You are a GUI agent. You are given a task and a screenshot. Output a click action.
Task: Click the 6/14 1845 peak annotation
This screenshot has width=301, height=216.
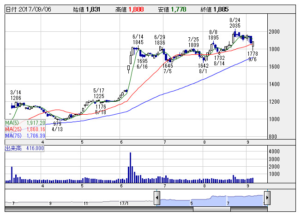tap(138, 40)
